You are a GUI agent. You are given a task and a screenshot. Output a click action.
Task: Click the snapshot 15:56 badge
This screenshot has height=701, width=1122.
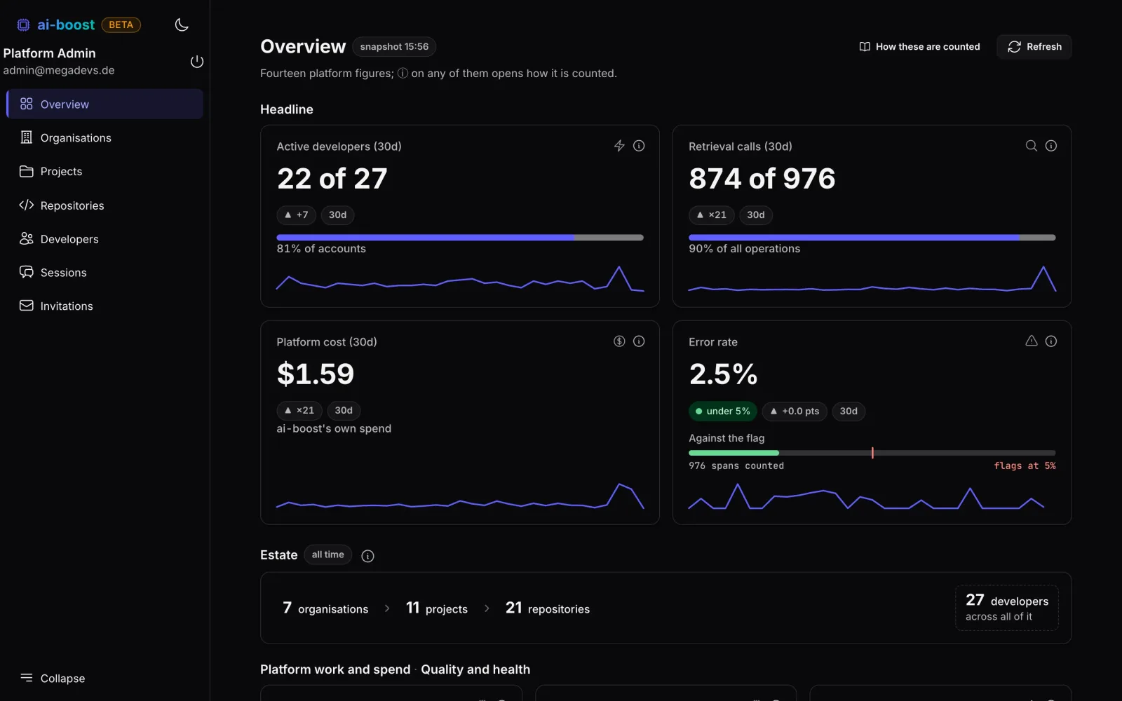(394, 47)
